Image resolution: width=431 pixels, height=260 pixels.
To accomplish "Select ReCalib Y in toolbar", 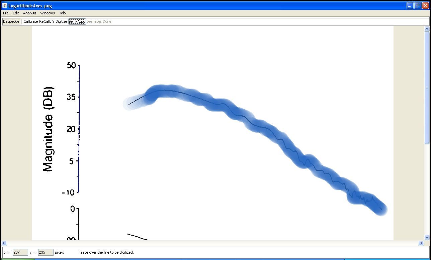I will [x=47, y=21].
